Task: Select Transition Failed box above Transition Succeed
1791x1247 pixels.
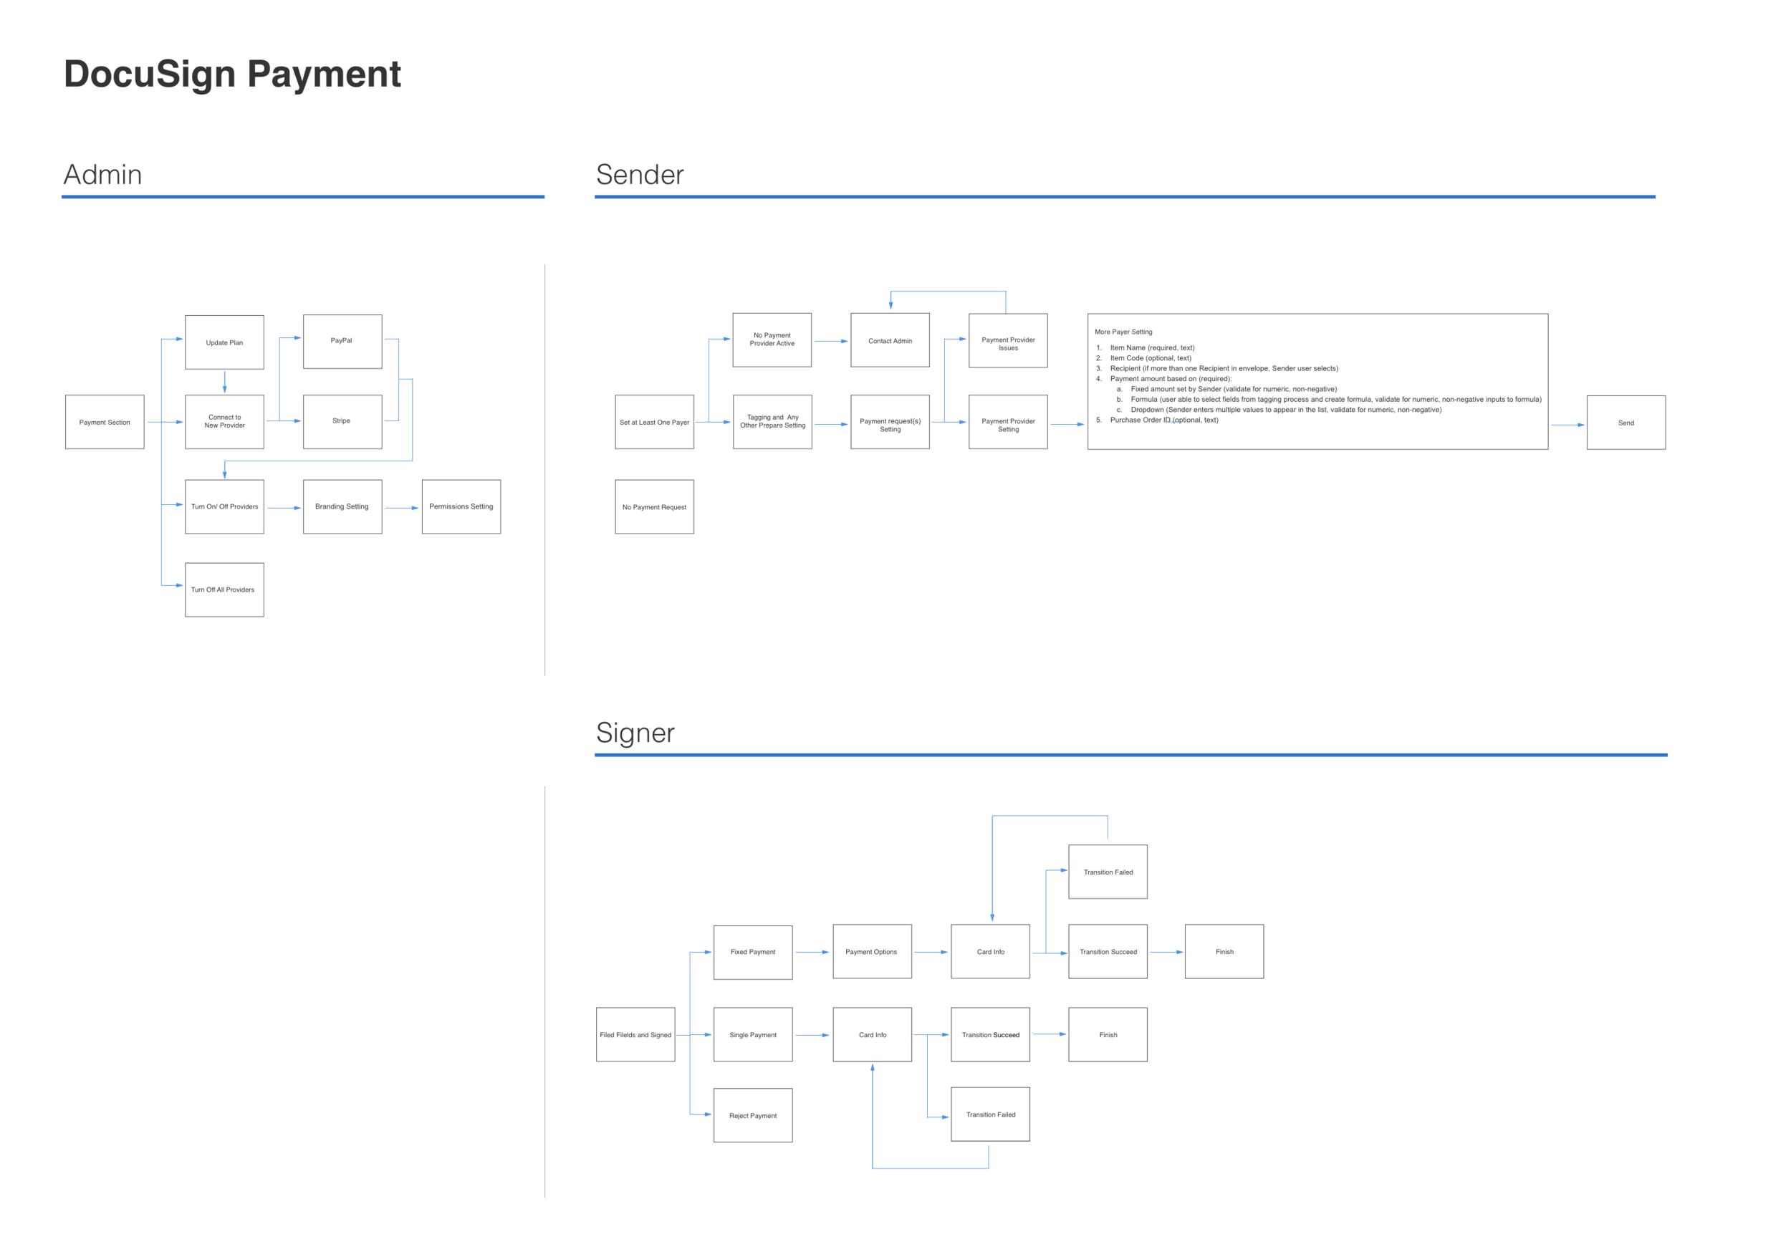Action: pos(1108,872)
